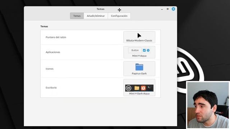This screenshot has width=230, height=129.
Task: Click the bold Temas section heading
Action: pos(44,26)
